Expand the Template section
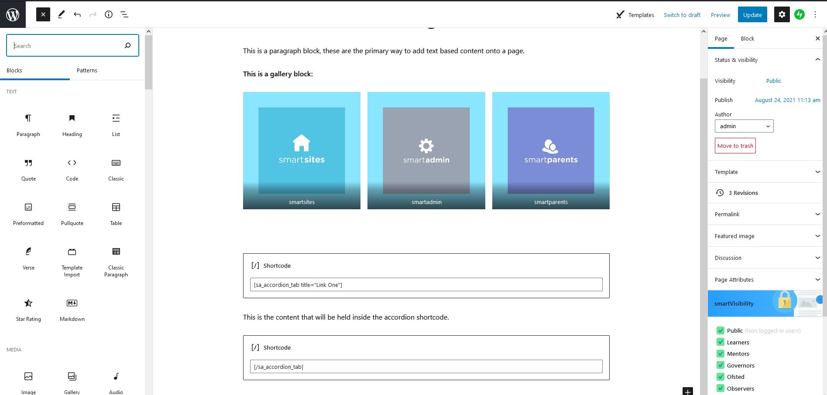Screen dimensions: 827x395 (x=765, y=172)
